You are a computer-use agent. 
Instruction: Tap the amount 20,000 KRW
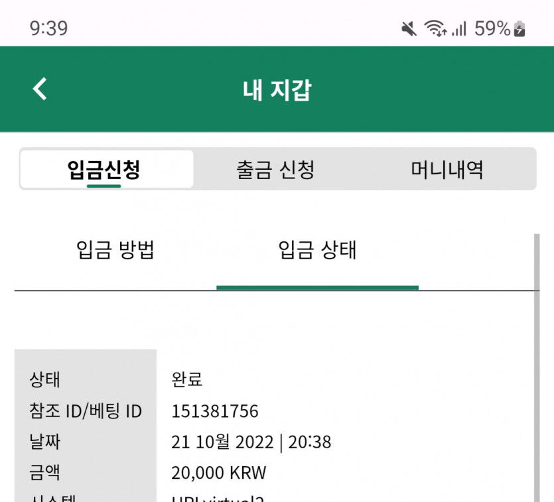219,472
